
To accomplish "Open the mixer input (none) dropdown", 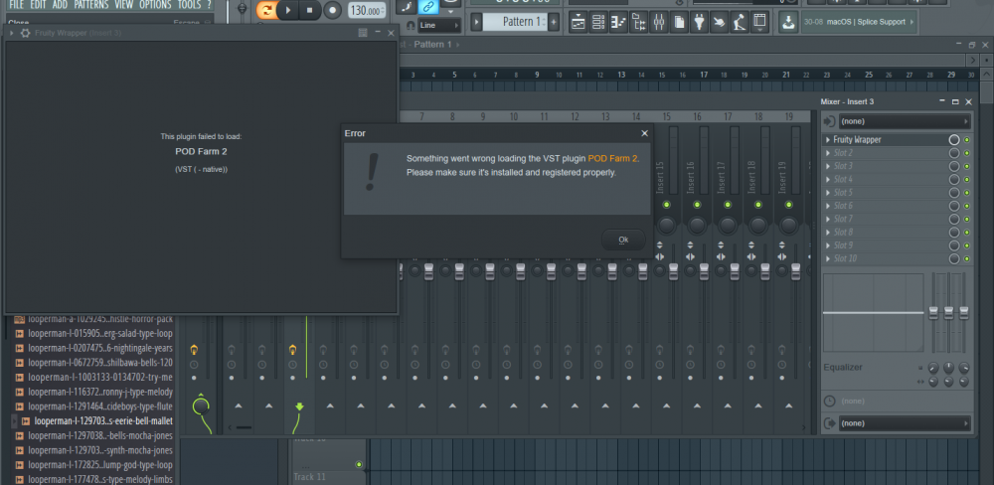I will tap(905, 121).
